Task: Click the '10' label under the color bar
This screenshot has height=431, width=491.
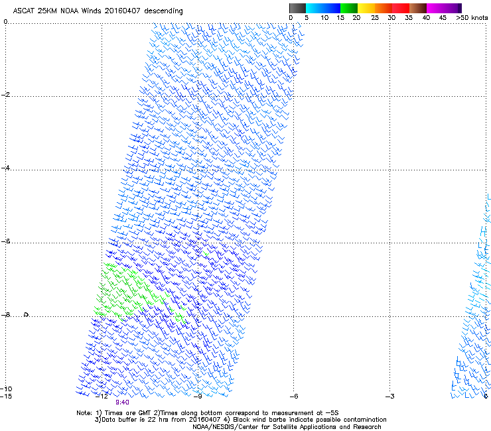Action: click(324, 18)
